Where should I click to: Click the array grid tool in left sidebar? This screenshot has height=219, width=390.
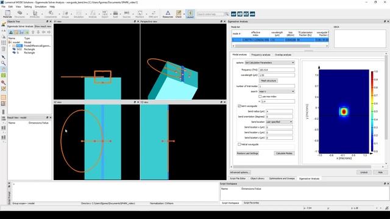3,43
